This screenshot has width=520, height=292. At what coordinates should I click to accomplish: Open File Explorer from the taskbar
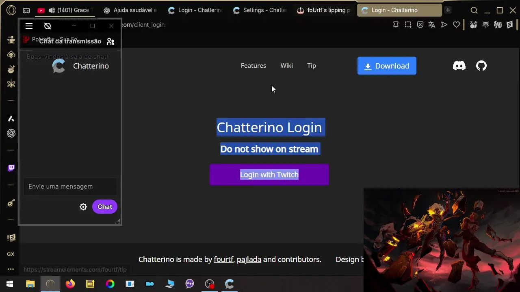click(30, 284)
